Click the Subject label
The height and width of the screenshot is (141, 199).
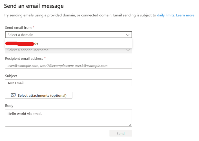11,76
